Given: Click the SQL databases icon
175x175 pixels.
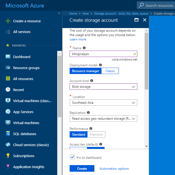Looking at the screenshot, I should pyautogui.click(x=8, y=133).
